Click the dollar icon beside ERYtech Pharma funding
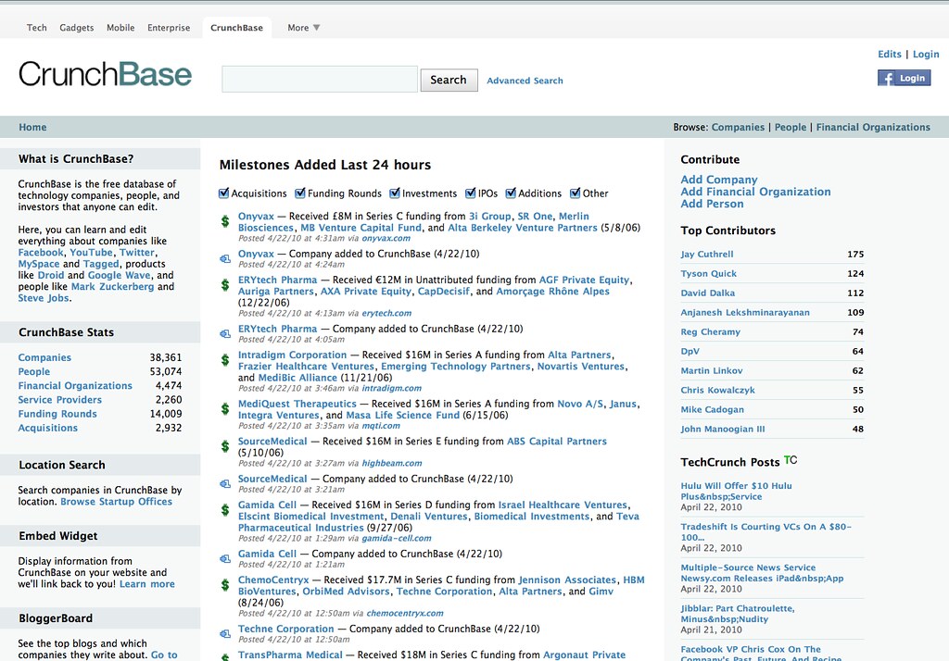Viewport: 949px width, 661px height. [x=225, y=285]
